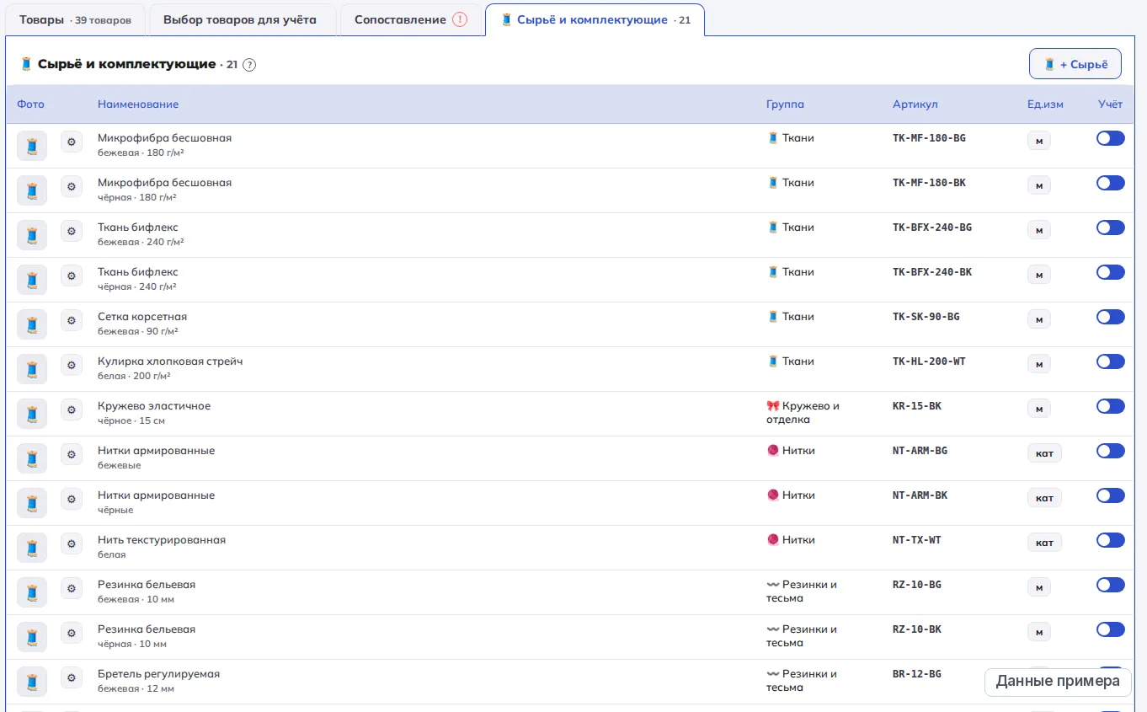
Task: Click article code BR-12-BG
Action: (x=917, y=674)
